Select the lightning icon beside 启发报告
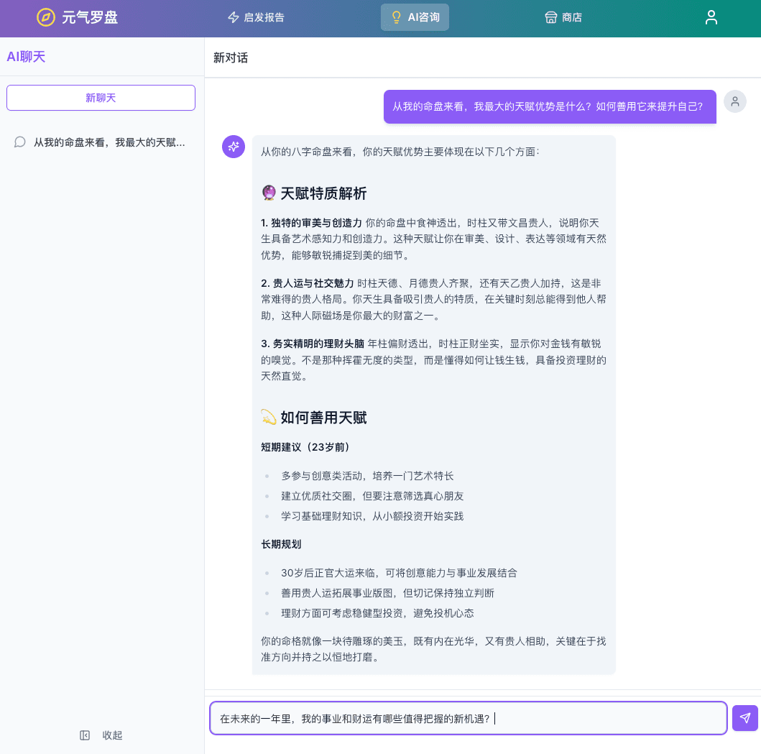 click(x=234, y=17)
